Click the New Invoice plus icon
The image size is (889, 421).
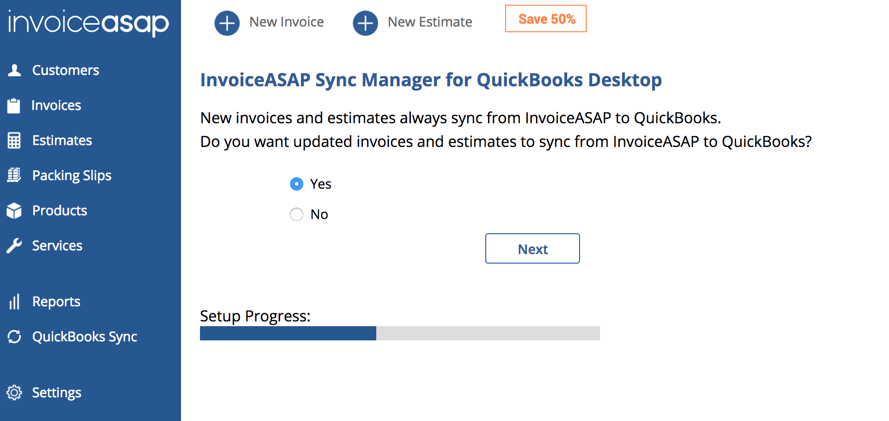point(227,23)
